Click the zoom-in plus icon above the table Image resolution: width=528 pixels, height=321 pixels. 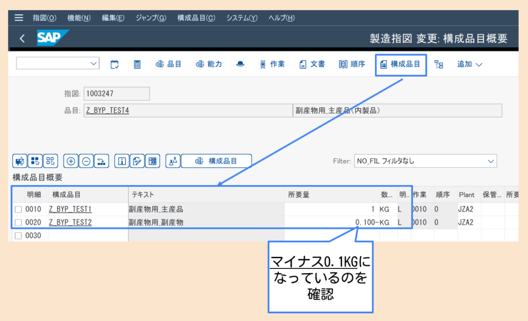pos(70,161)
